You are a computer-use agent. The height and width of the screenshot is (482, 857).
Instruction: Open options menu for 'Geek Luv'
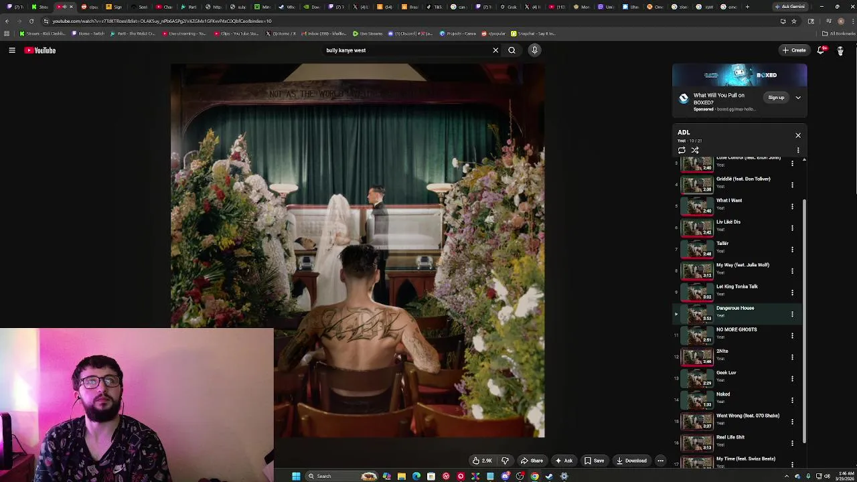(x=792, y=378)
